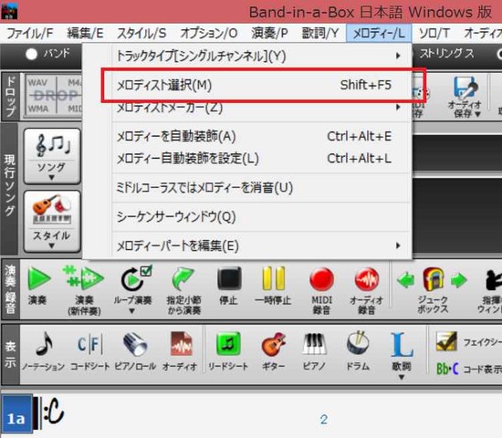Open the ギター window
502x438 pixels.
pyautogui.click(x=274, y=351)
